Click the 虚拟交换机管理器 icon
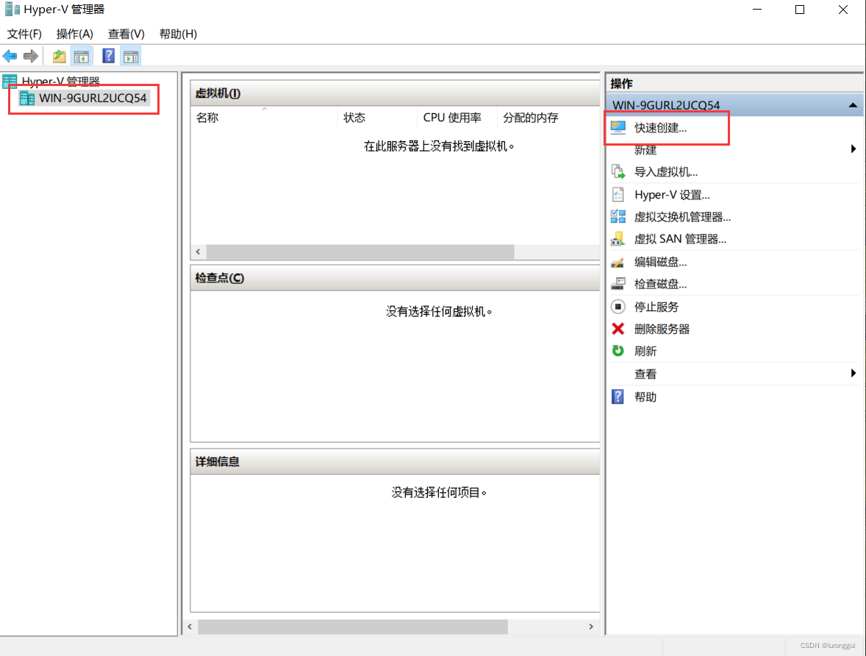866x656 pixels. 618,217
